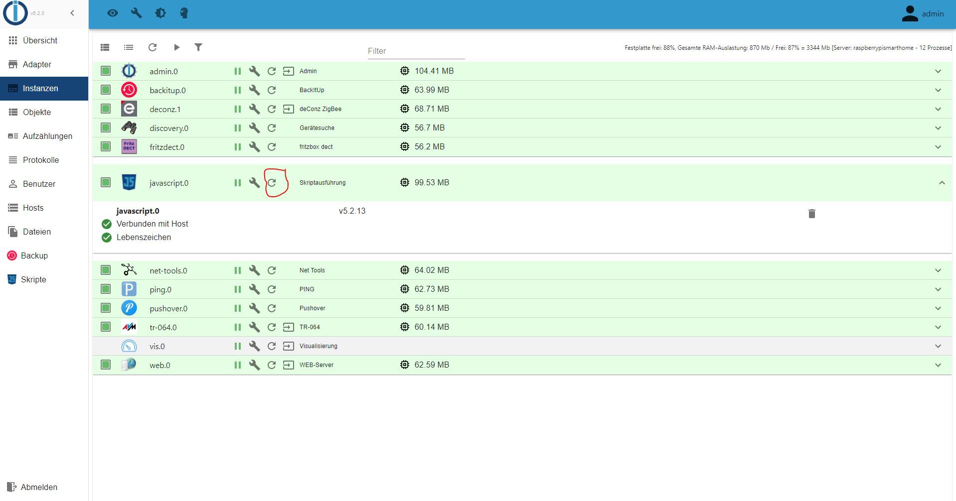Toggle the theme brightness icon
The width and height of the screenshot is (956, 501).
[x=160, y=13]
